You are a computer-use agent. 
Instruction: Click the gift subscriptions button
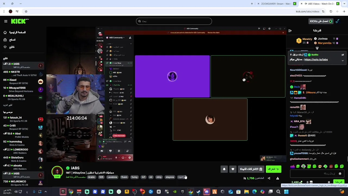(x=251, y=169)
